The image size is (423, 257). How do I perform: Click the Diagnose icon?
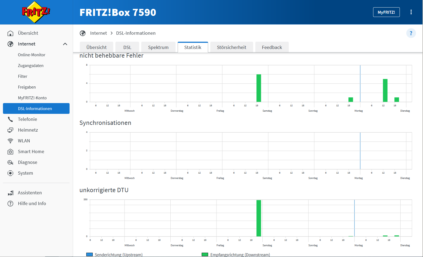(x=10, y=162)
